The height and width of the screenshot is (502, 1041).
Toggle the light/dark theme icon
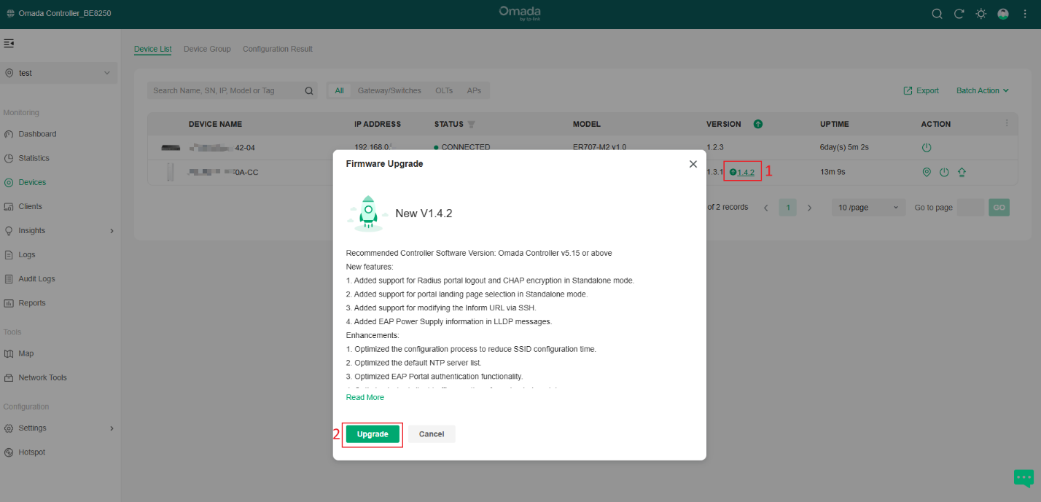[981, 14]
